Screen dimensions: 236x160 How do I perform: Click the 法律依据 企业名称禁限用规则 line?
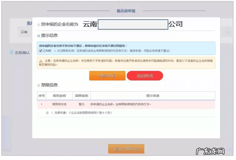click(x=80, y=113)
